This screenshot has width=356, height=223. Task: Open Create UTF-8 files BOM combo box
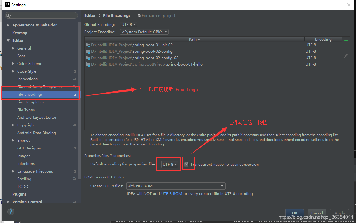point(176,186)
